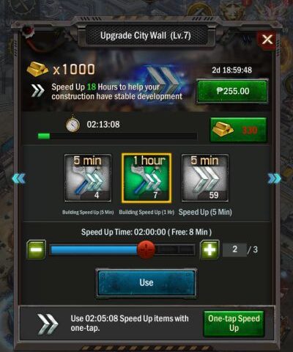Buy the gold pack for ₱255.00
This screenshot has width=293, height=352.
pos(233,91)
